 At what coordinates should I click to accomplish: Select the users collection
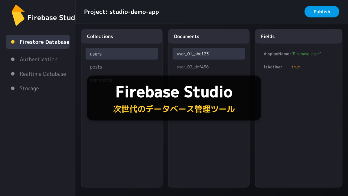pos(122,54)
